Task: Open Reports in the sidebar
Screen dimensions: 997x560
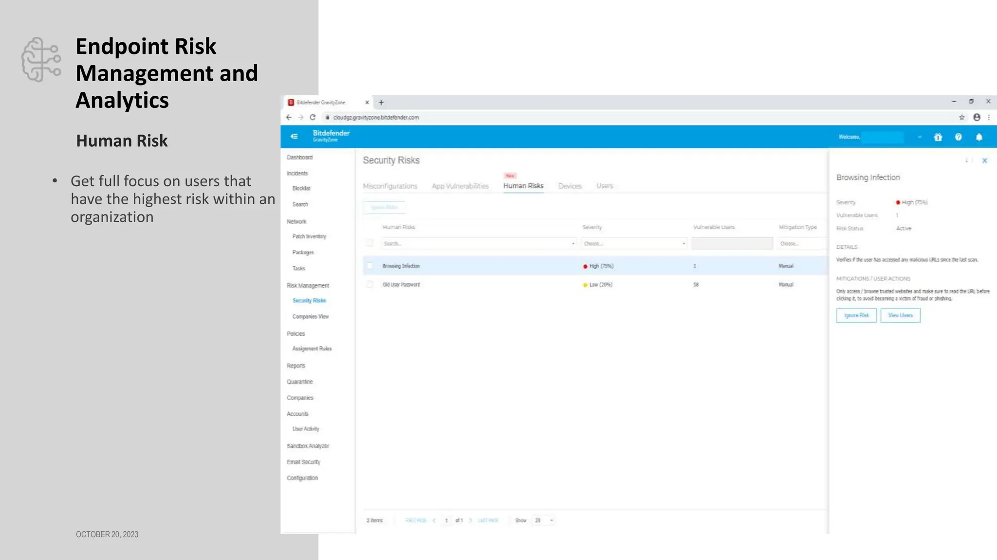Action: 295,366
